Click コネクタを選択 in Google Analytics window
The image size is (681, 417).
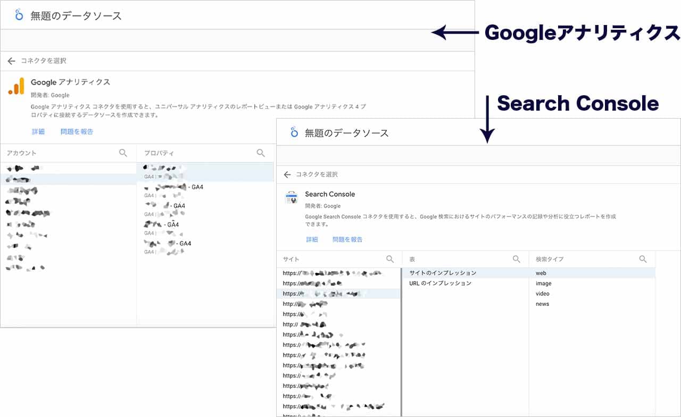point(44,61)
